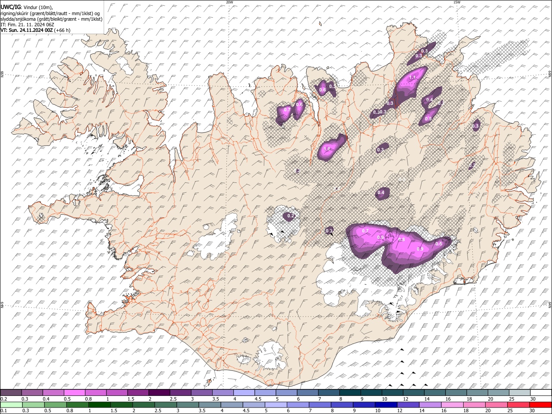The height and width of the screenshot is (414, 552).
Task: Click the 0.3–0.4 mauve snow legend swatch
Action: click(32, 393)
